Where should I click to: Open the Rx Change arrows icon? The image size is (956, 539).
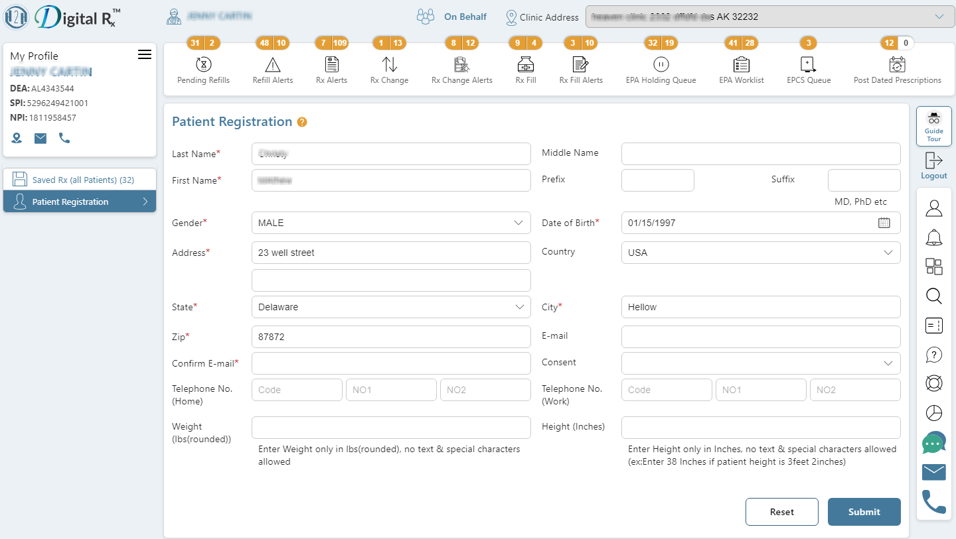(390, 65)
